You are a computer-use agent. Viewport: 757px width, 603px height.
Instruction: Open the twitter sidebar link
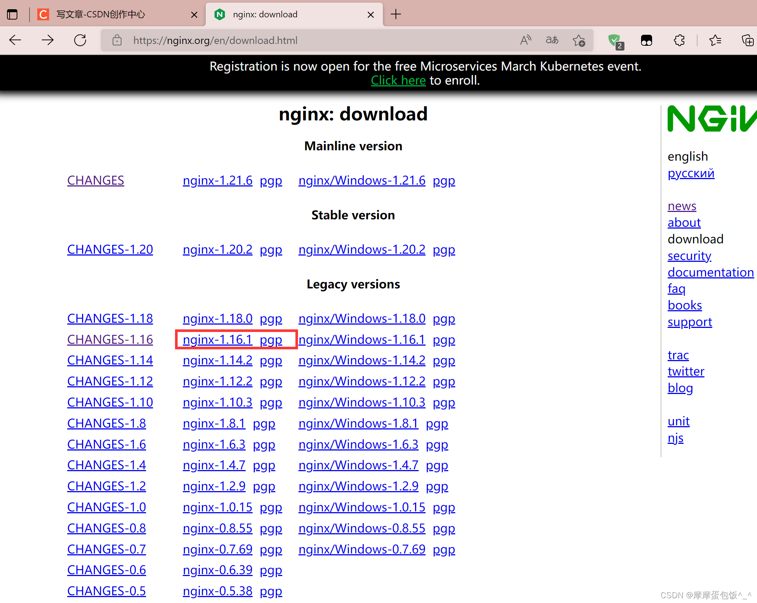(686, 371)
